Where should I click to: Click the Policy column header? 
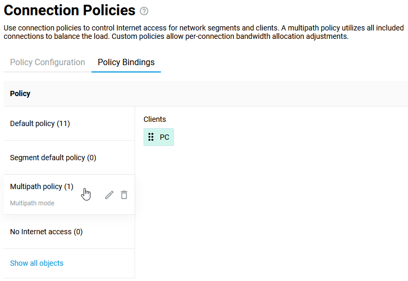pos(20,93)
